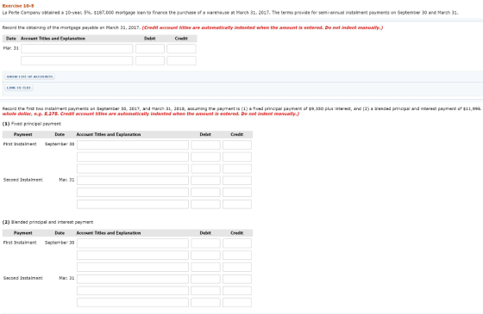This screenshot has width=483, height=314.
Task: Select the mortgage entry second-line debit field
Action: (x=150, y=60)
